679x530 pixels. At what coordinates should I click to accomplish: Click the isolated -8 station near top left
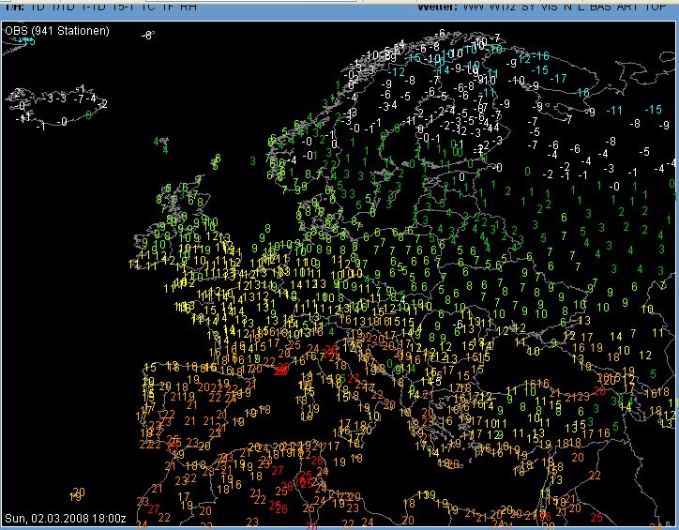click(146, 35)
